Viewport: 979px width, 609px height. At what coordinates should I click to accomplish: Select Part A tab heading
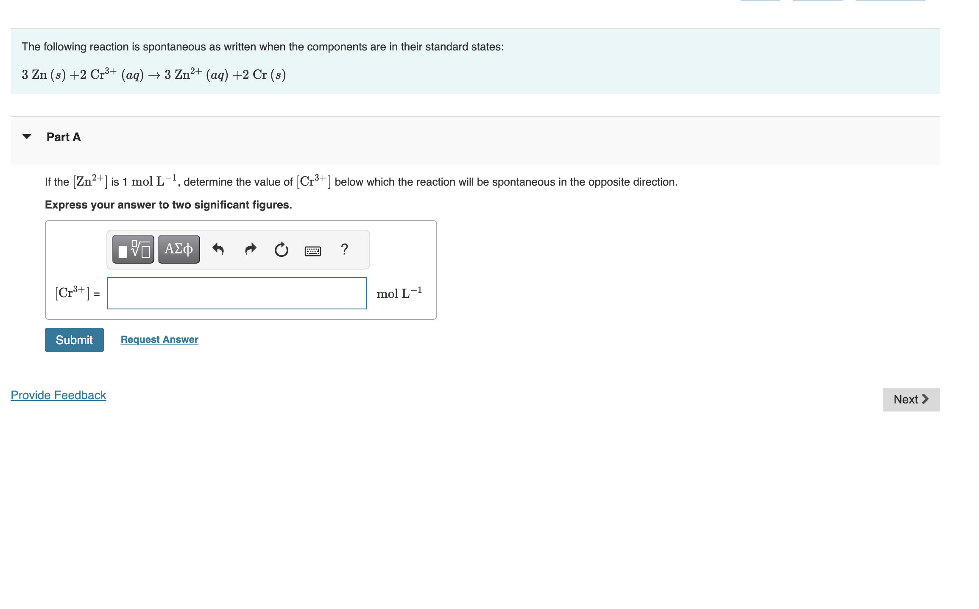pos(63,136)
